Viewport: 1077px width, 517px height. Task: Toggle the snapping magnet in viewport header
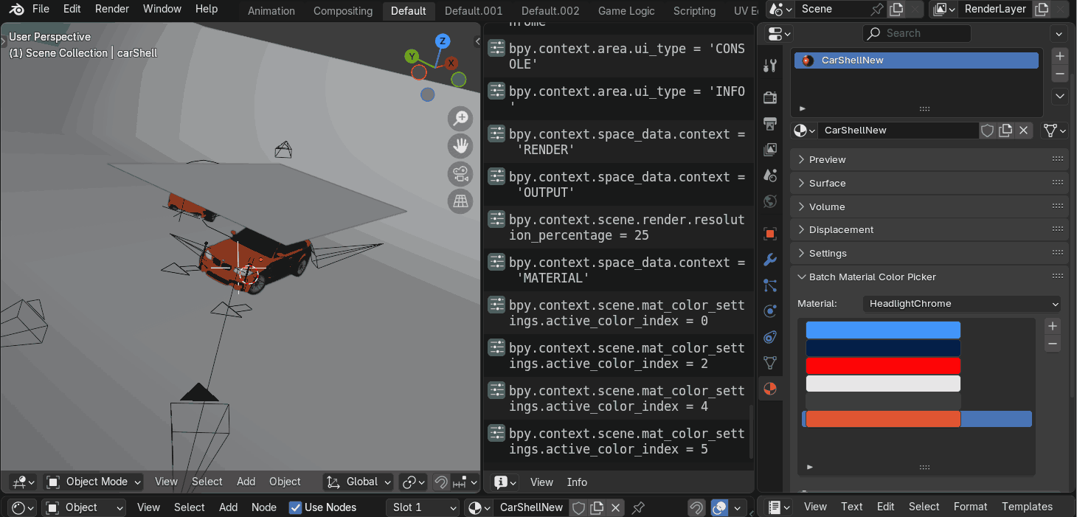pyautogui.click(x=441, y=482)
